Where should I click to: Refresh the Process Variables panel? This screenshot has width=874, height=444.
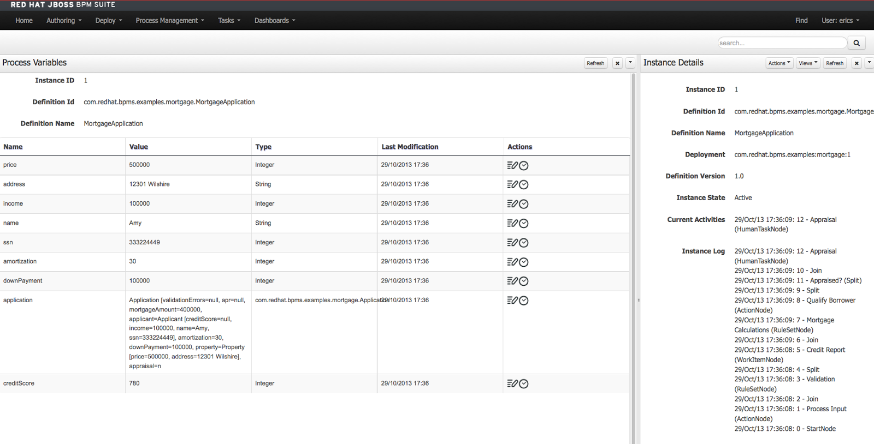tap(595, 63)
